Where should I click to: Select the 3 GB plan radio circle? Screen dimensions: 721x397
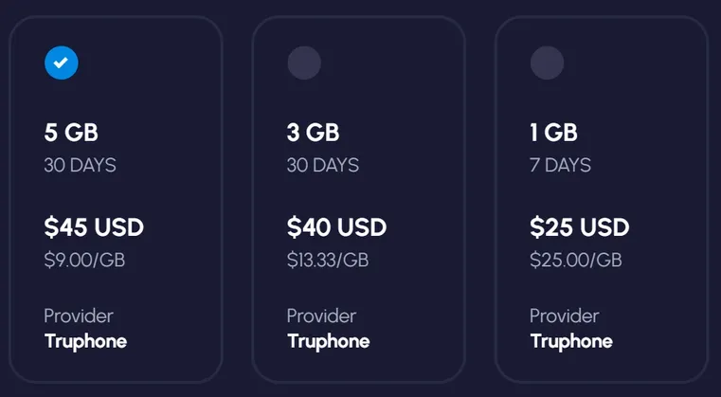click(x=304, y=63)
